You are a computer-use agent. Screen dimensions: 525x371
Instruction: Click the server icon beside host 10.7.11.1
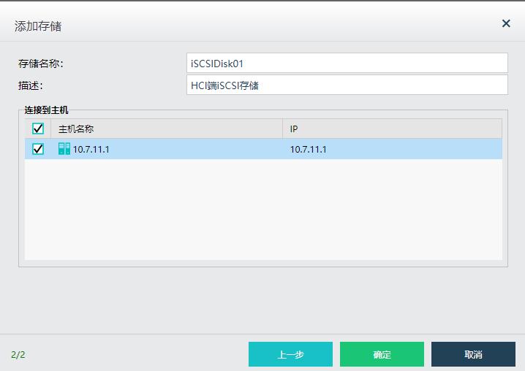[x=64, y=149]
